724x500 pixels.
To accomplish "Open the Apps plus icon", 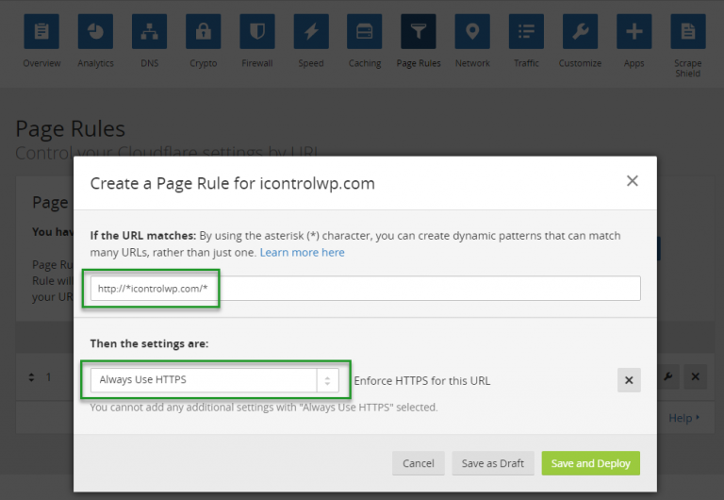I will 633,31.
